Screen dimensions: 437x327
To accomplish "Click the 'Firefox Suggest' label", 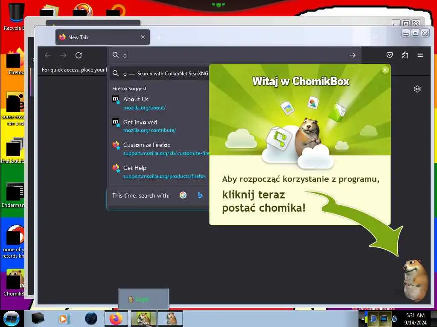I will 129,89.
